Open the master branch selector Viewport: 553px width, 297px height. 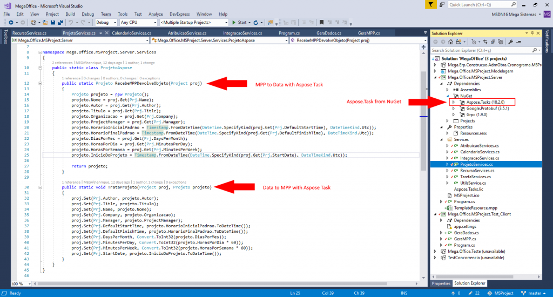[533, 293]
